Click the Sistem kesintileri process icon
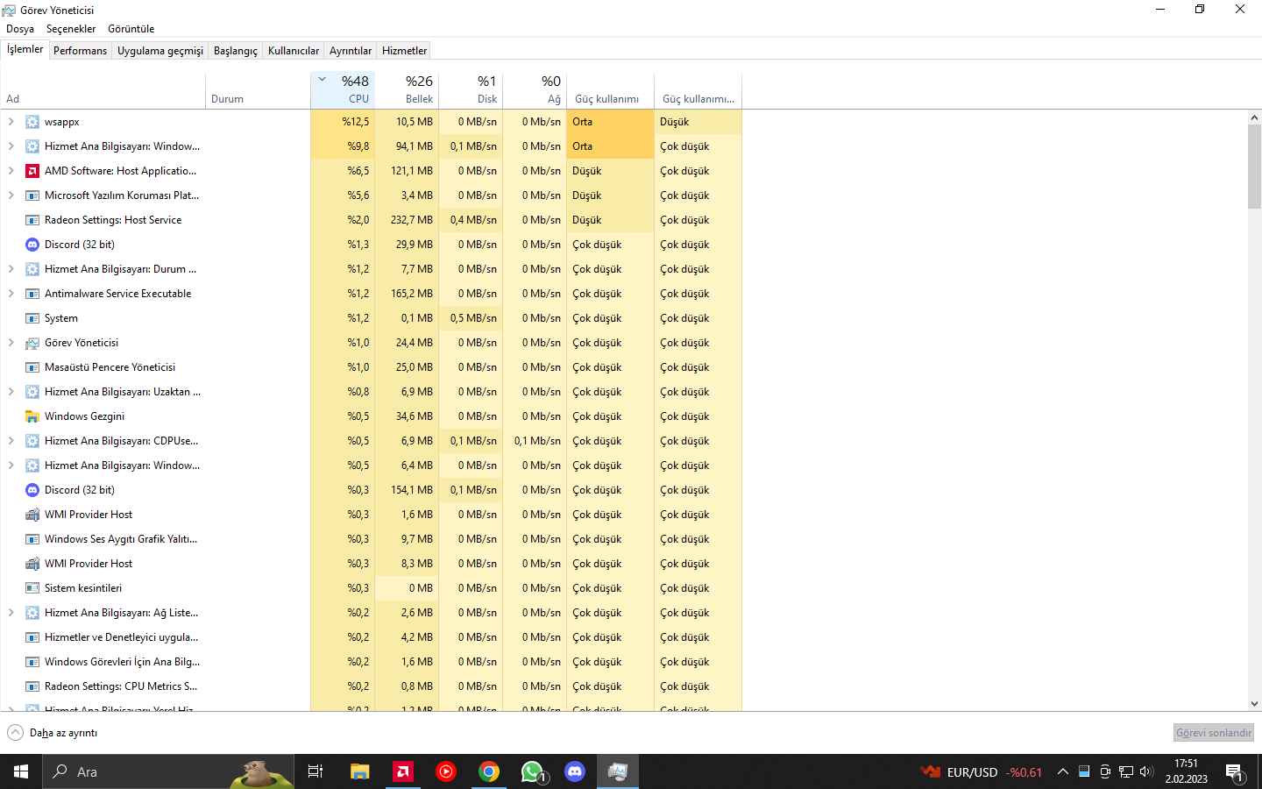Viewport: 1262px width, 789px height. coord(32,588)
